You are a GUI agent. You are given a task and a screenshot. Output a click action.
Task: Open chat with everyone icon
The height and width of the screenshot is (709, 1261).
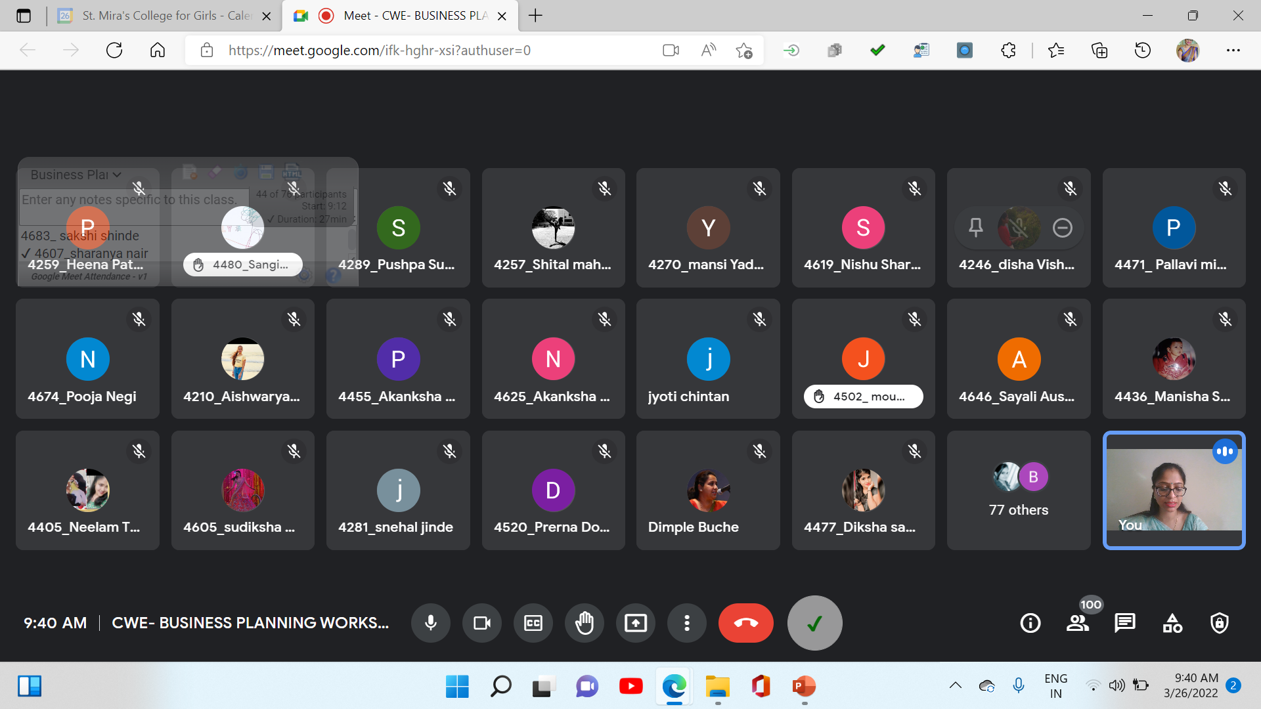coord(1124,622)
